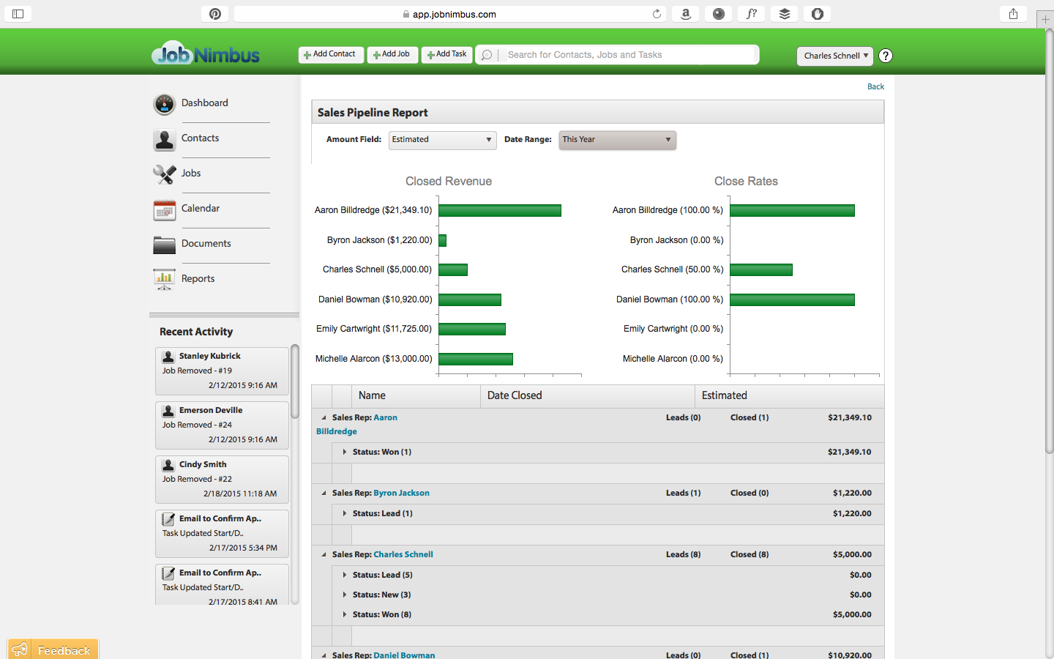Click the Add Contact button

click(331, 55)
